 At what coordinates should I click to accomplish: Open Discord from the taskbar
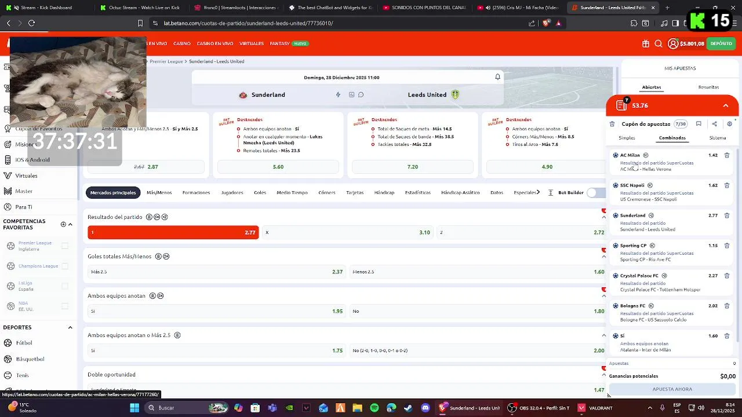pos(425,408)
